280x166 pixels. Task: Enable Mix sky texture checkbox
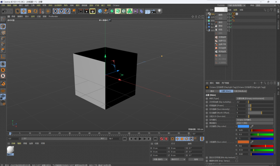[237, 158]
